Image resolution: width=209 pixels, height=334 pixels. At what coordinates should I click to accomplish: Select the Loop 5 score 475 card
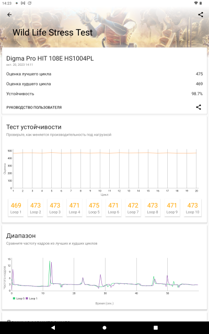(x=94, y=208)
